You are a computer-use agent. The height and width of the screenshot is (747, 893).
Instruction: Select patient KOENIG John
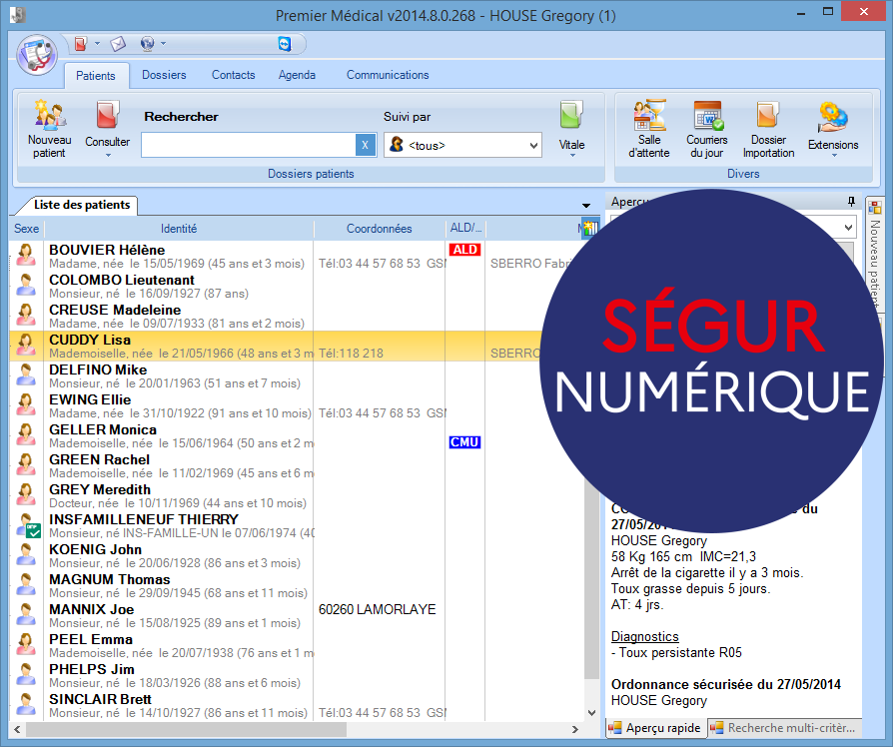click(x=296, y=555)
